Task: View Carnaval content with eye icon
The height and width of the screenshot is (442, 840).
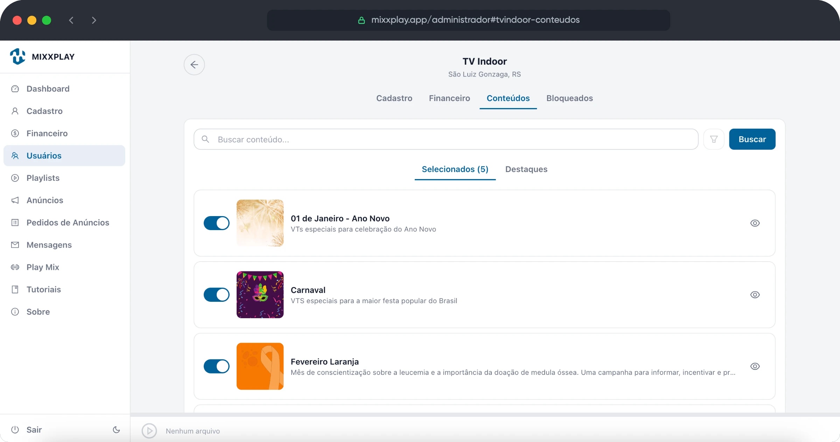Action: point(755,295)
